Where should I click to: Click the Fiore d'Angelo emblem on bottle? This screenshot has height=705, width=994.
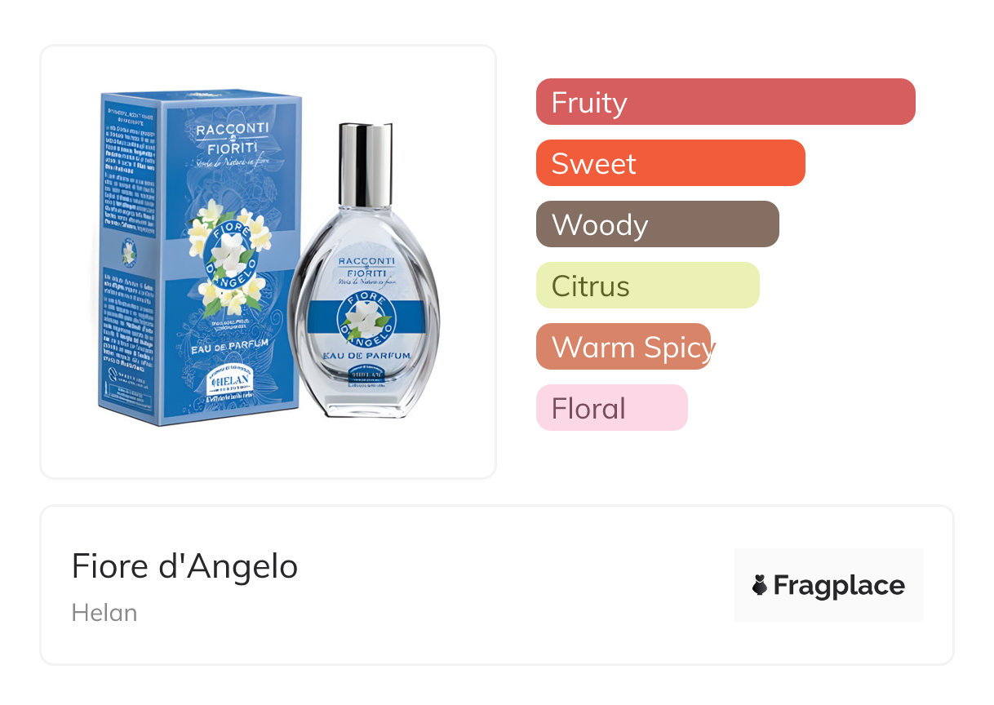[366, 319]
